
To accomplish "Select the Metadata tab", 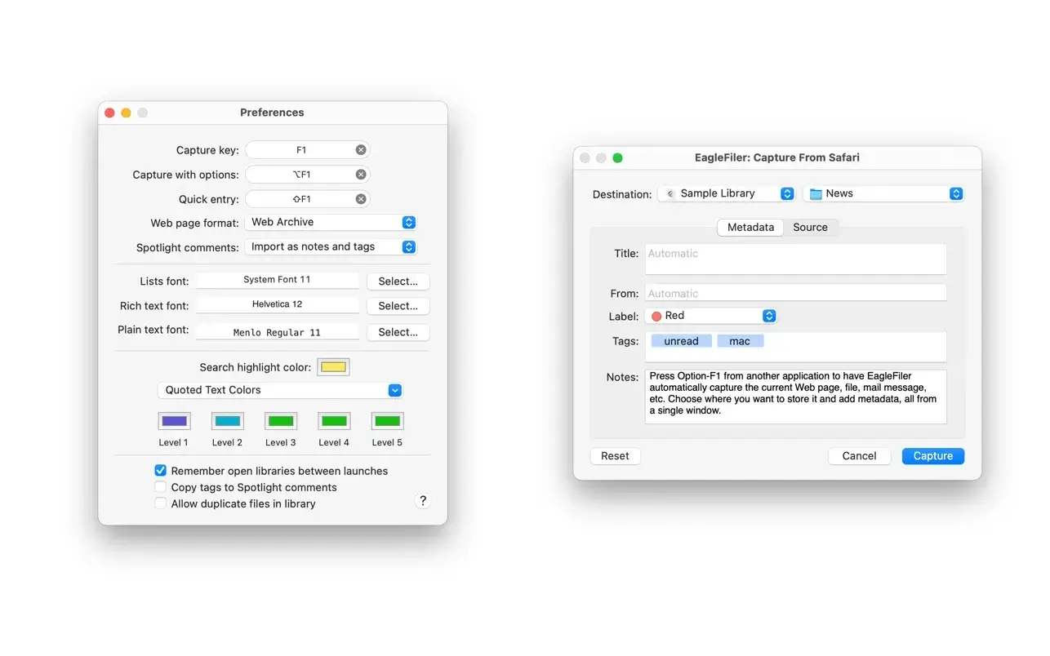I will [x=750, y=228].
